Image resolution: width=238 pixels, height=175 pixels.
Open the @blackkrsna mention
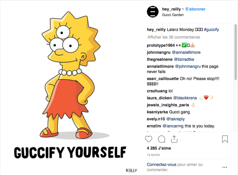[x=185, y=98]
